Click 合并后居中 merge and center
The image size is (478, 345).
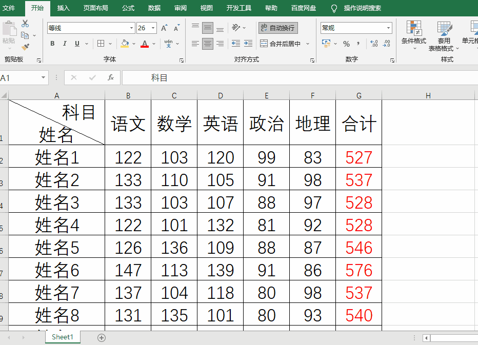click(281, 44)
